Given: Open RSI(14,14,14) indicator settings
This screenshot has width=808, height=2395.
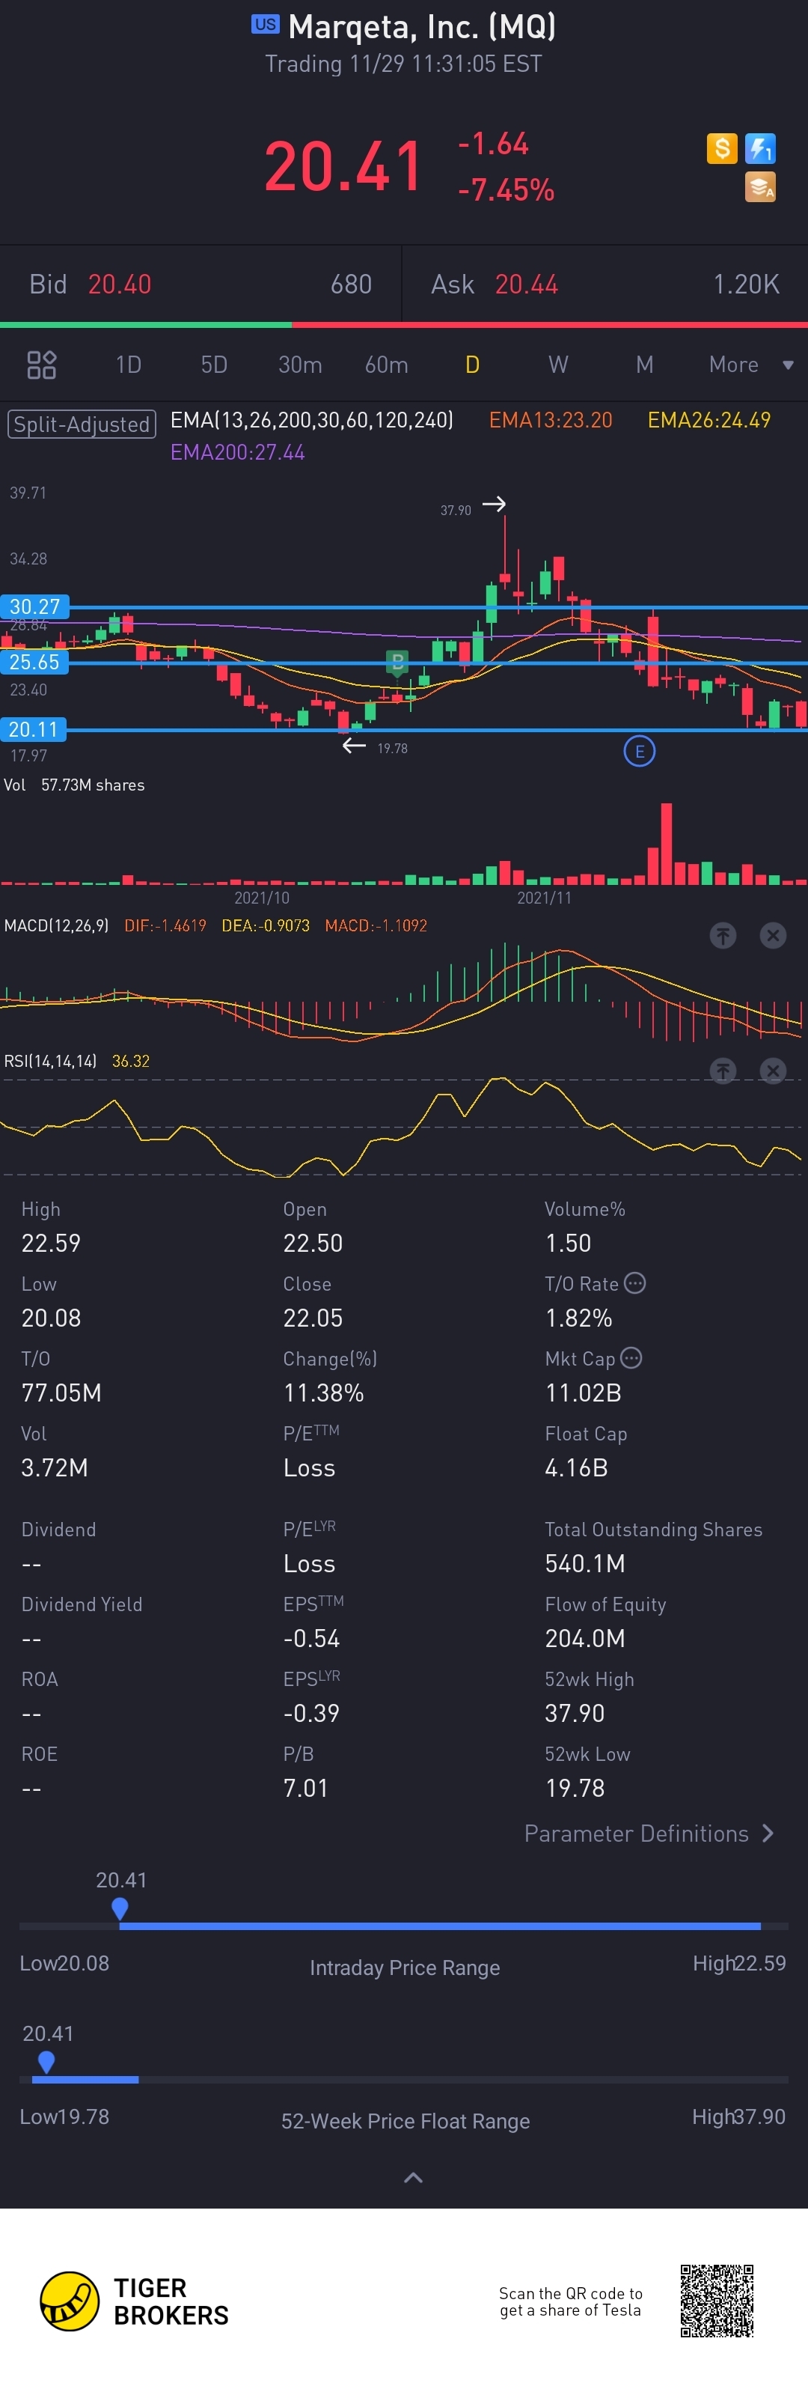Looking at the screenshot, I should 51,1061.
